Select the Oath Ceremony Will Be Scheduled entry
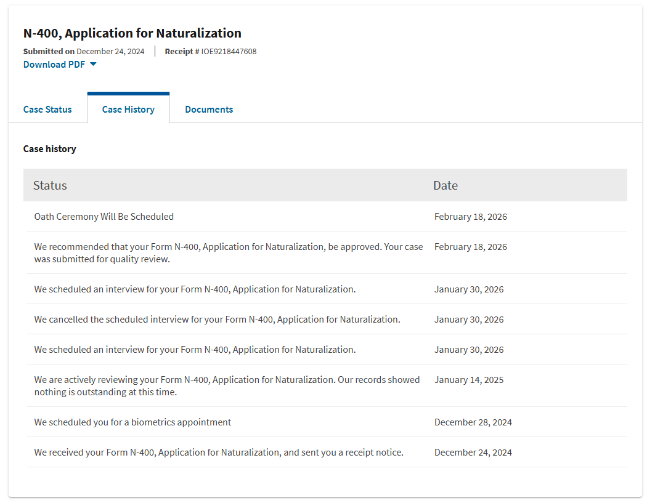Image resolution: width=647 pixels, height=503 pixels. click(104, 217)
